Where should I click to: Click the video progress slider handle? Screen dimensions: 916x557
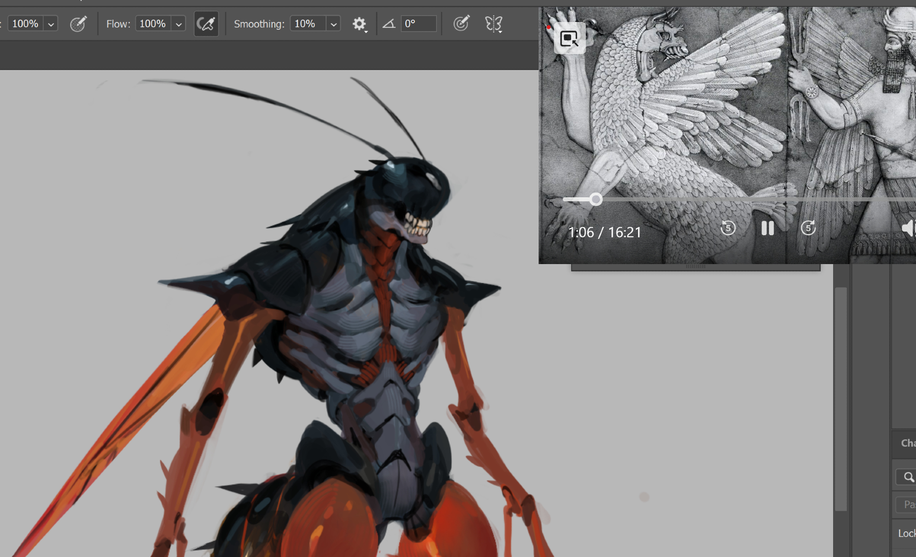[595, 200]
